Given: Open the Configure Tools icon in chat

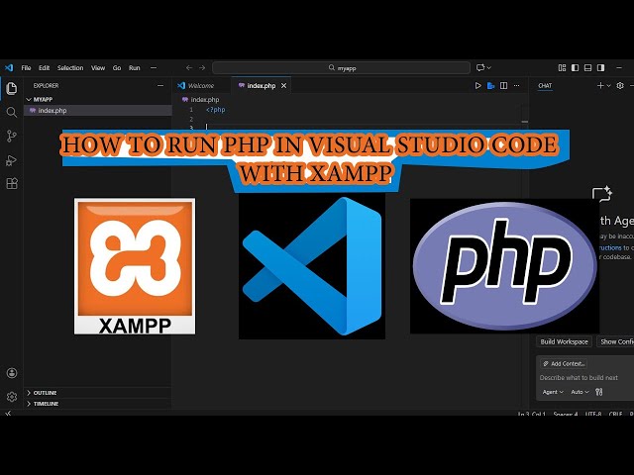Looking at the screenshot, I should pos(598,392).
